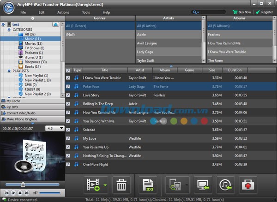Viewport: 277px width, 202px height.
Task: Collapse the PLAYLISTS tree node
Action: tap(9, 71)
